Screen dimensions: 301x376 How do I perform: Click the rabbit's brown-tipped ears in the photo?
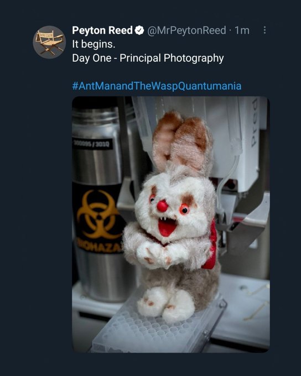point(182,141)
